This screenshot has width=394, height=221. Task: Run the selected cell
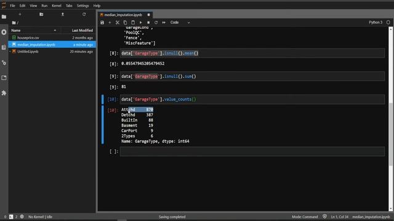pos(141,23)
